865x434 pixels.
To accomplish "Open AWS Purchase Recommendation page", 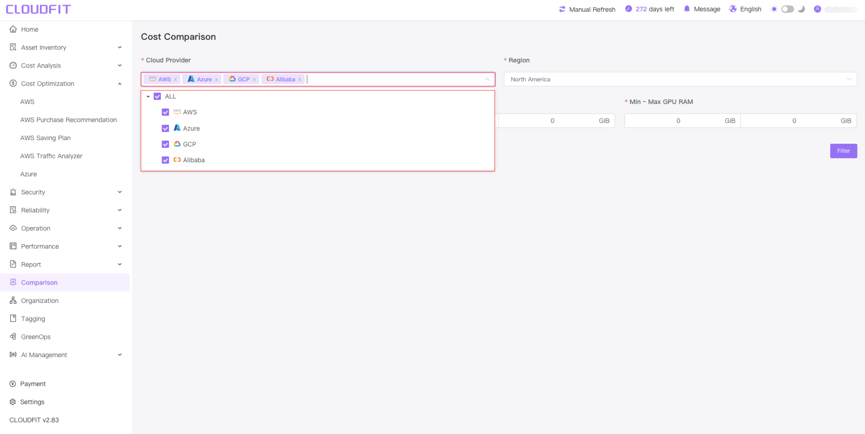I will [x=69, y=120].
